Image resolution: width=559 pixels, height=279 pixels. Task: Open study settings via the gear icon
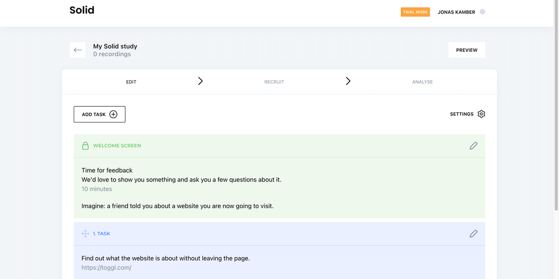pyautogui.click(x=481, y=114)
